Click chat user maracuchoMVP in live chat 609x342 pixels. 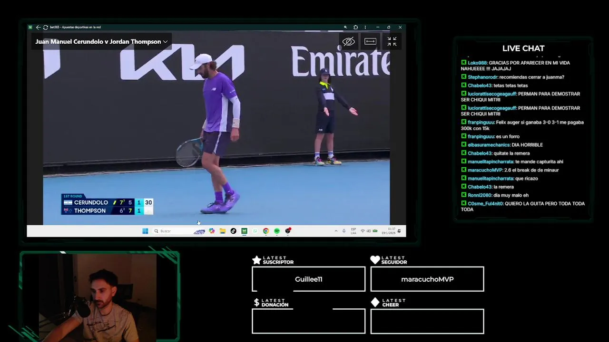tap(485, 170)
